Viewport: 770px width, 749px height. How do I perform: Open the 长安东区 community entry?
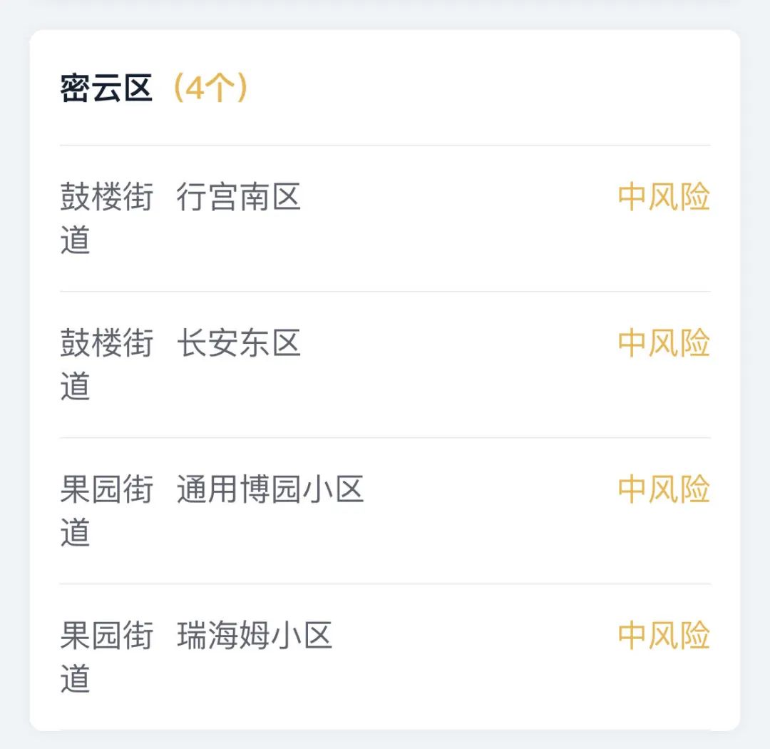point(239,342)
